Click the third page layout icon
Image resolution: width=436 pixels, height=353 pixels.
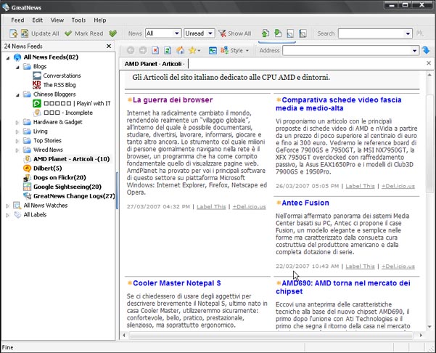[x=290, y=33]
